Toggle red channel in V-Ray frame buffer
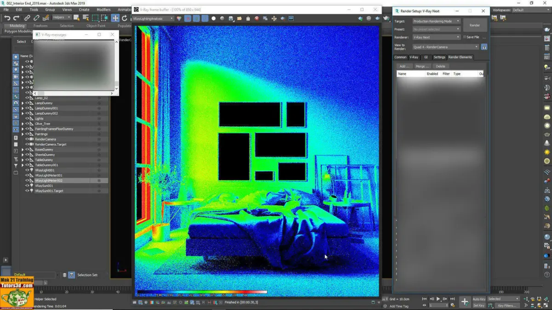The height and width of the screenshot is (310, 552). 188,18
